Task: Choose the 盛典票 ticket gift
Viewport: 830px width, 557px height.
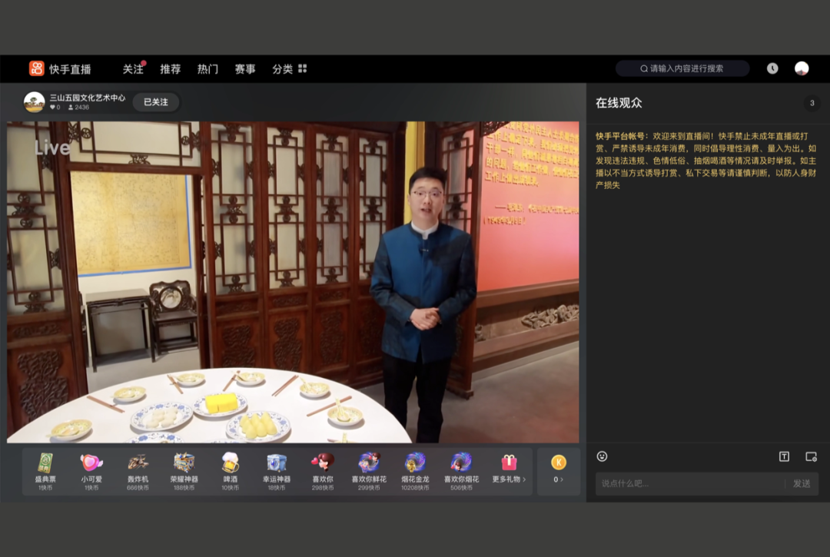Action: [x=45, y=467]
